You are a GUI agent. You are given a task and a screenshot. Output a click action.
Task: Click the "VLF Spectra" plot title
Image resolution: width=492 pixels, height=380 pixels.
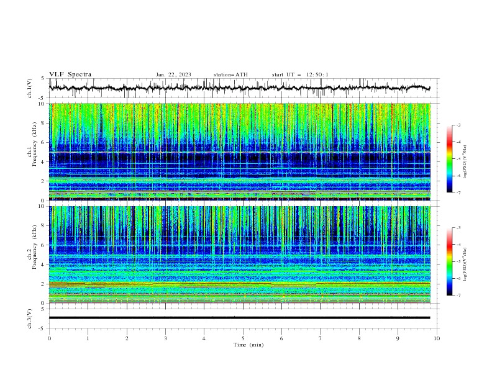pos(70,75)
